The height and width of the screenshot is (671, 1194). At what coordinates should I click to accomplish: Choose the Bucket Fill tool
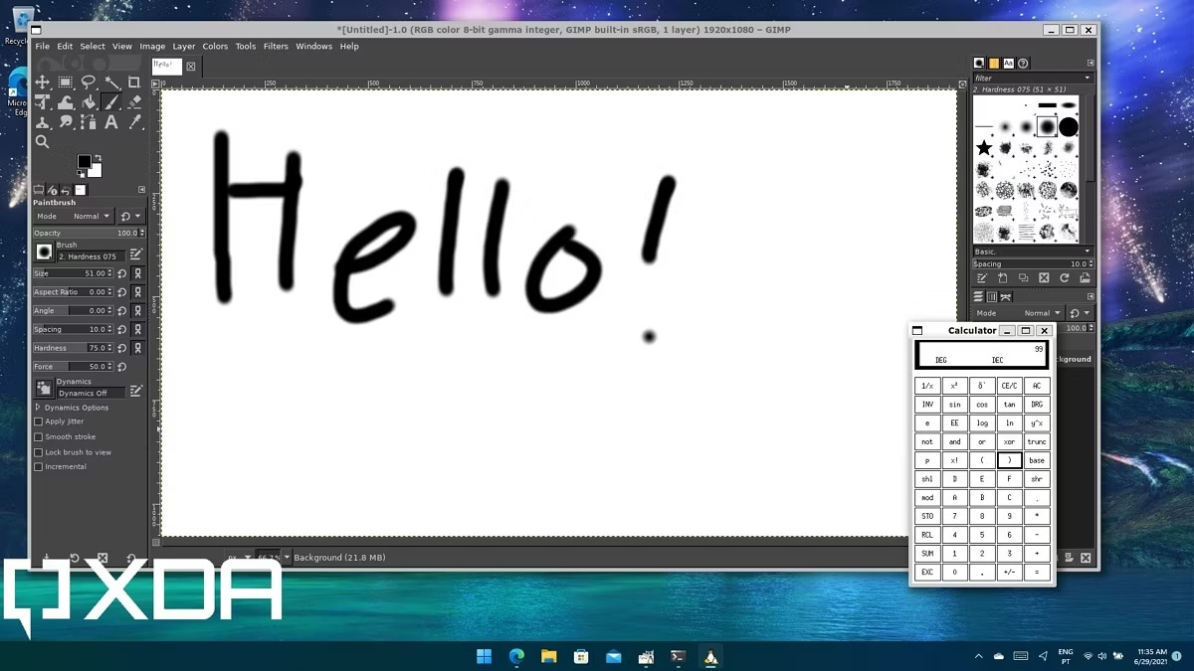(x=89, y=102)
